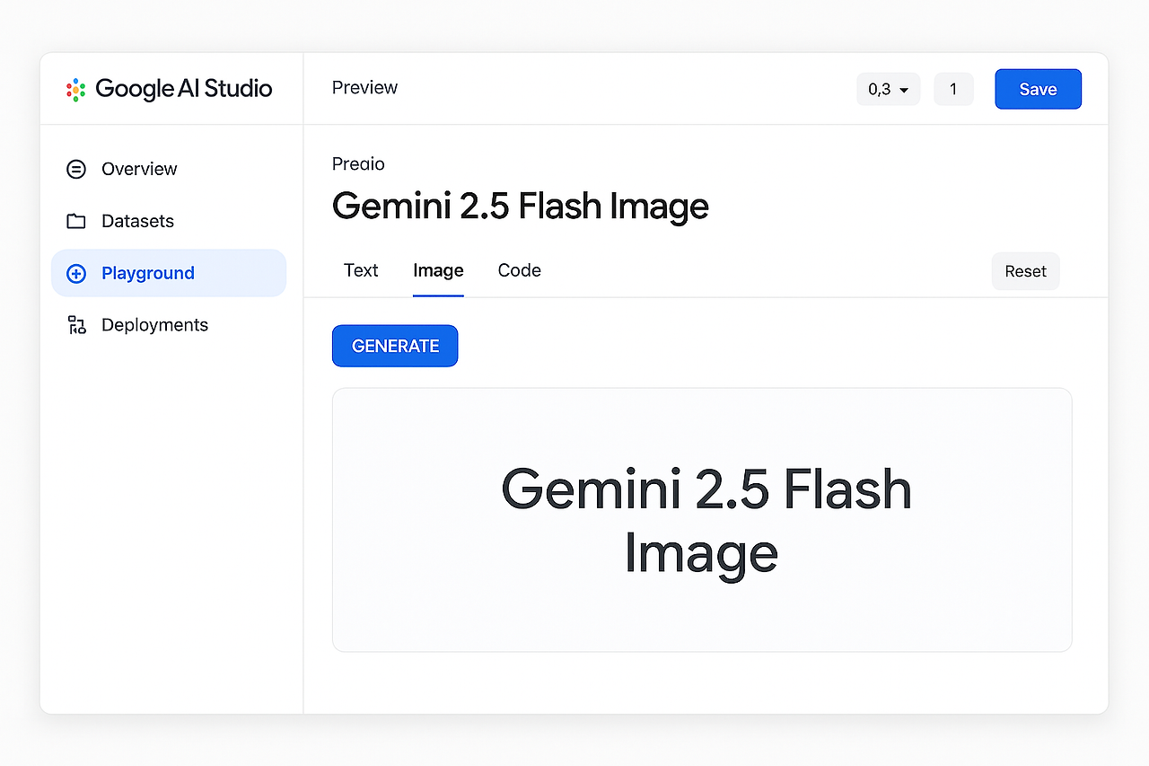Screen dimensions: 1149x766
Task: Click the Google AI Studio title text
Action: [x=184, y=88]
